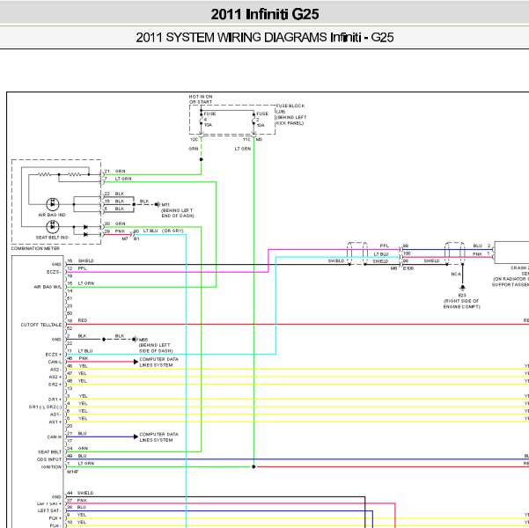Click the "COMPUTER DATA LINES SYSTEM" reference on the CAN-H line
Viewport: 529px width, 528px height.
pyautogui.click(x=159, y=437)
